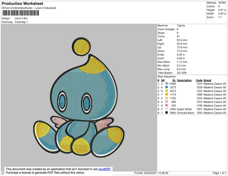Pick the Emerald Black thread swatch
Image resolution: width=228 pixels, height=176 pixels.
coord(166,113)
